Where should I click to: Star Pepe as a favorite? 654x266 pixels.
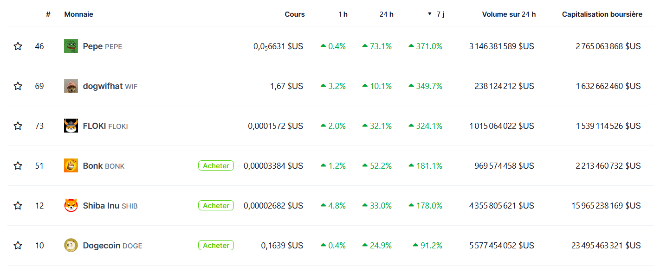pyautogui.click(x=18, y=46)
